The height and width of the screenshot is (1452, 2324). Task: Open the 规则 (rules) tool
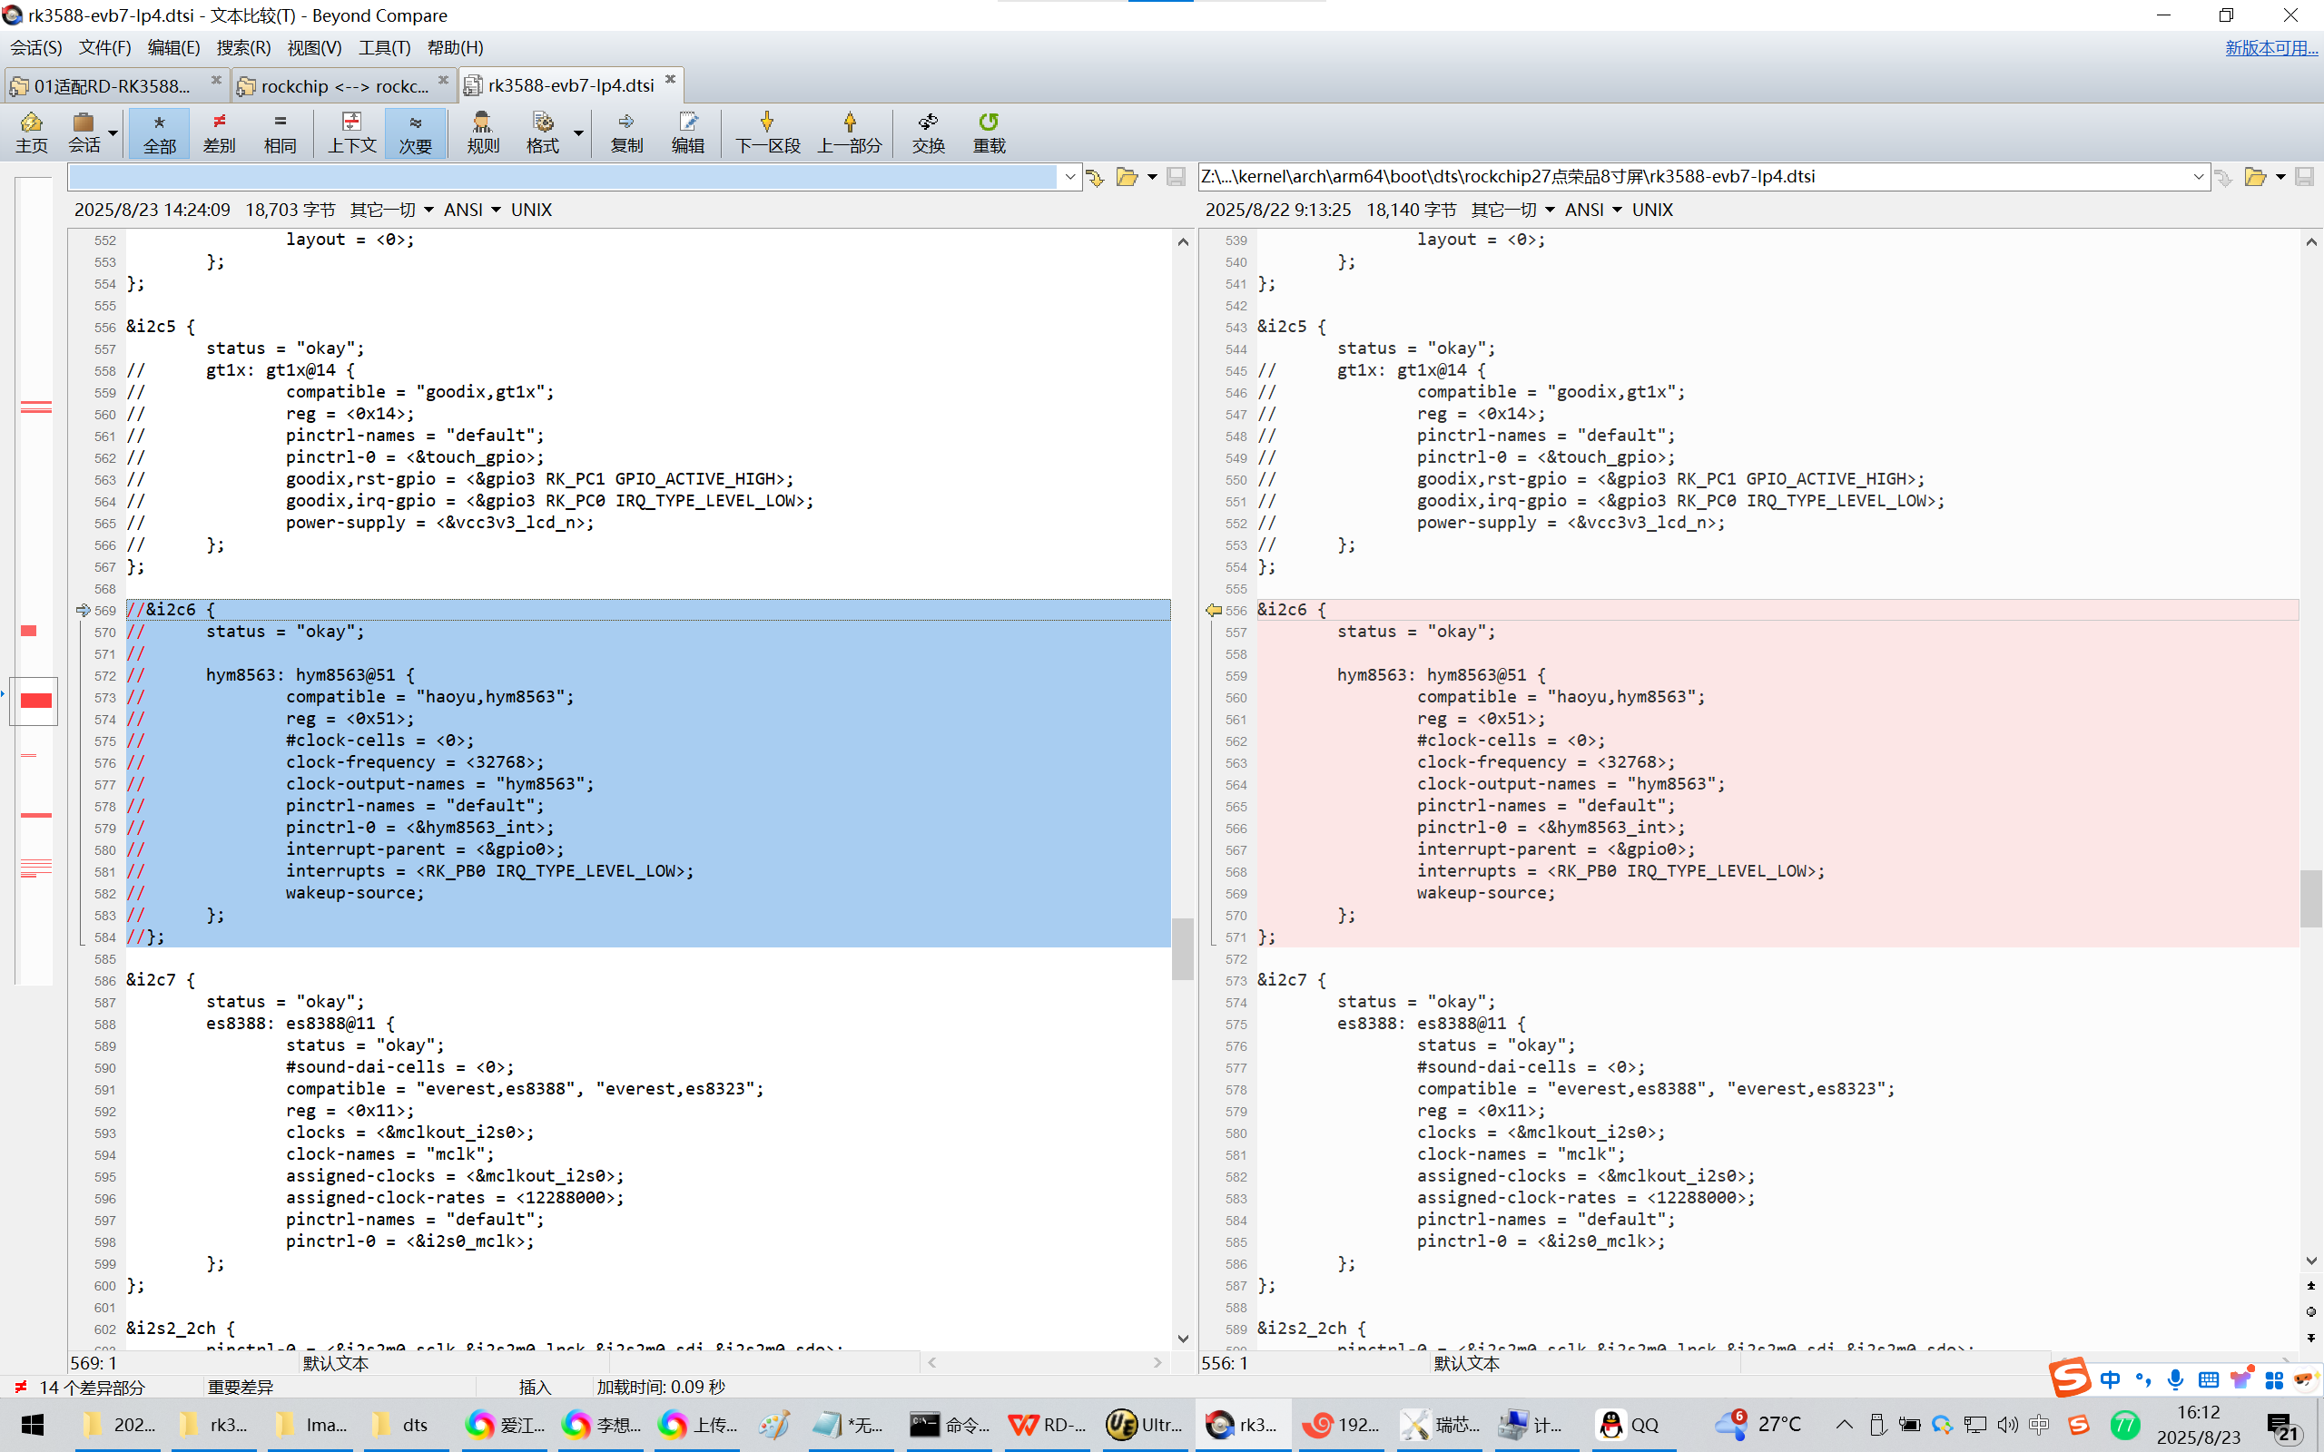[483, 132]
